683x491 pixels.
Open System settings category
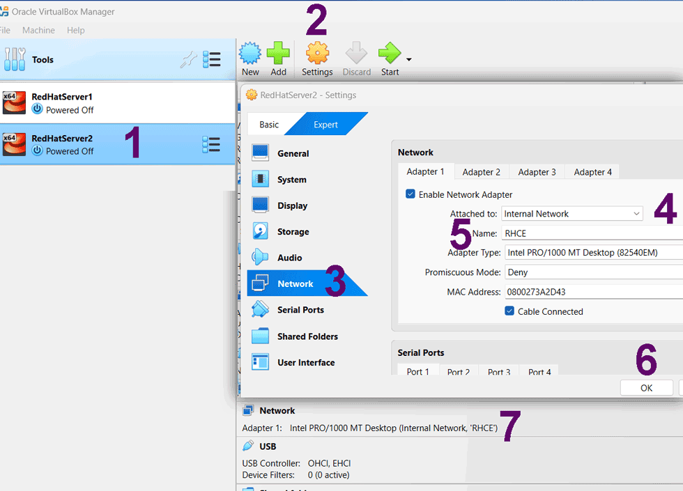[307, 180]
